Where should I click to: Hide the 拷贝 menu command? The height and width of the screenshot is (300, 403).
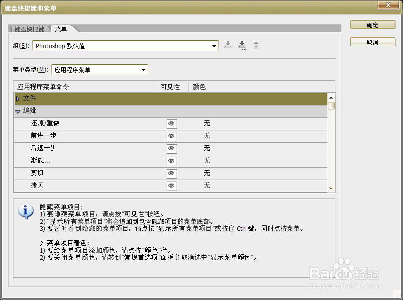point(171,186)
